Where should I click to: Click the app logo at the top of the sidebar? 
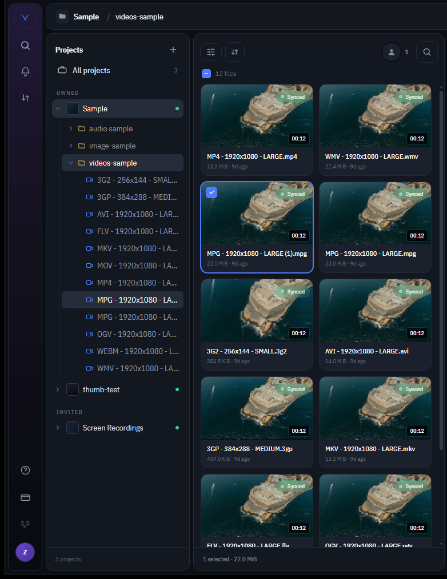pos(25,17)
